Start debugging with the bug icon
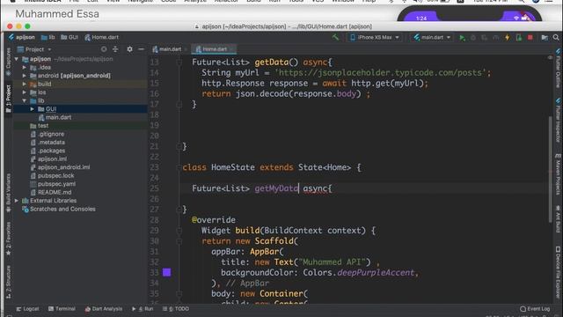This screenshot has width=563, height=317. 473,37
